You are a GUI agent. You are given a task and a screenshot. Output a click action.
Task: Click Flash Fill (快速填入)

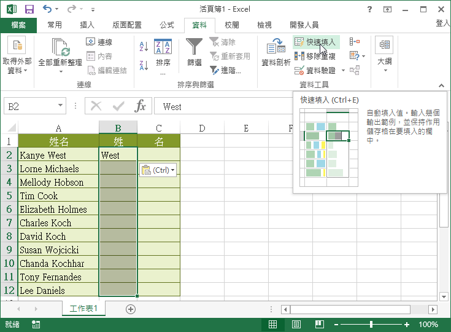pyautogui.click(x=315, y=42)
